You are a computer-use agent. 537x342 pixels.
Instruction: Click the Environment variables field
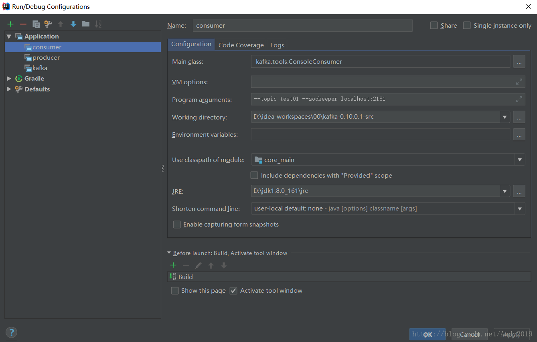click(x=381, y=134)
